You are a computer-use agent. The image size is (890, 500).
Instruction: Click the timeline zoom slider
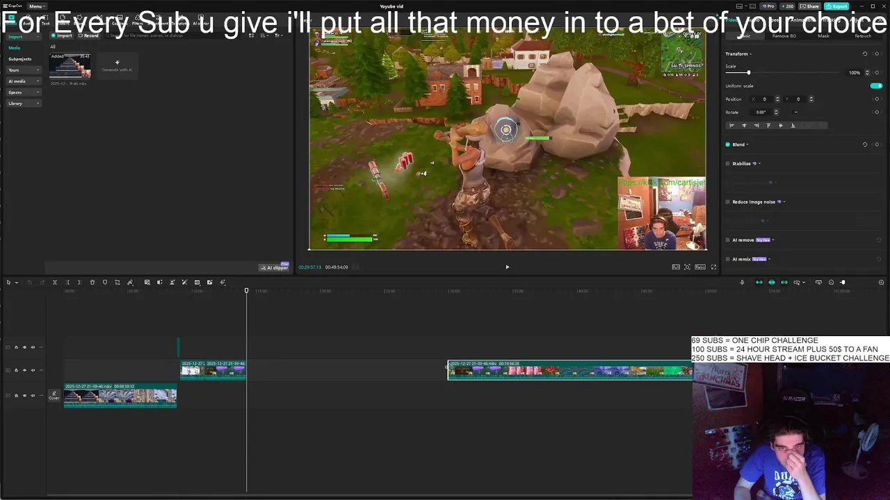(x=843, y=282)
